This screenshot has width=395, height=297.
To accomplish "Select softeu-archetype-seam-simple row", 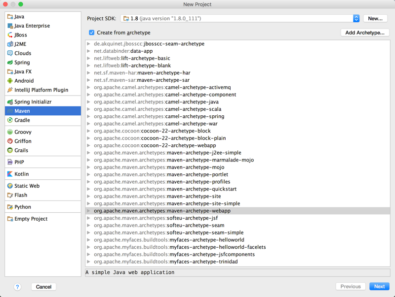I will pyautogui.click(x=238, y=232).
